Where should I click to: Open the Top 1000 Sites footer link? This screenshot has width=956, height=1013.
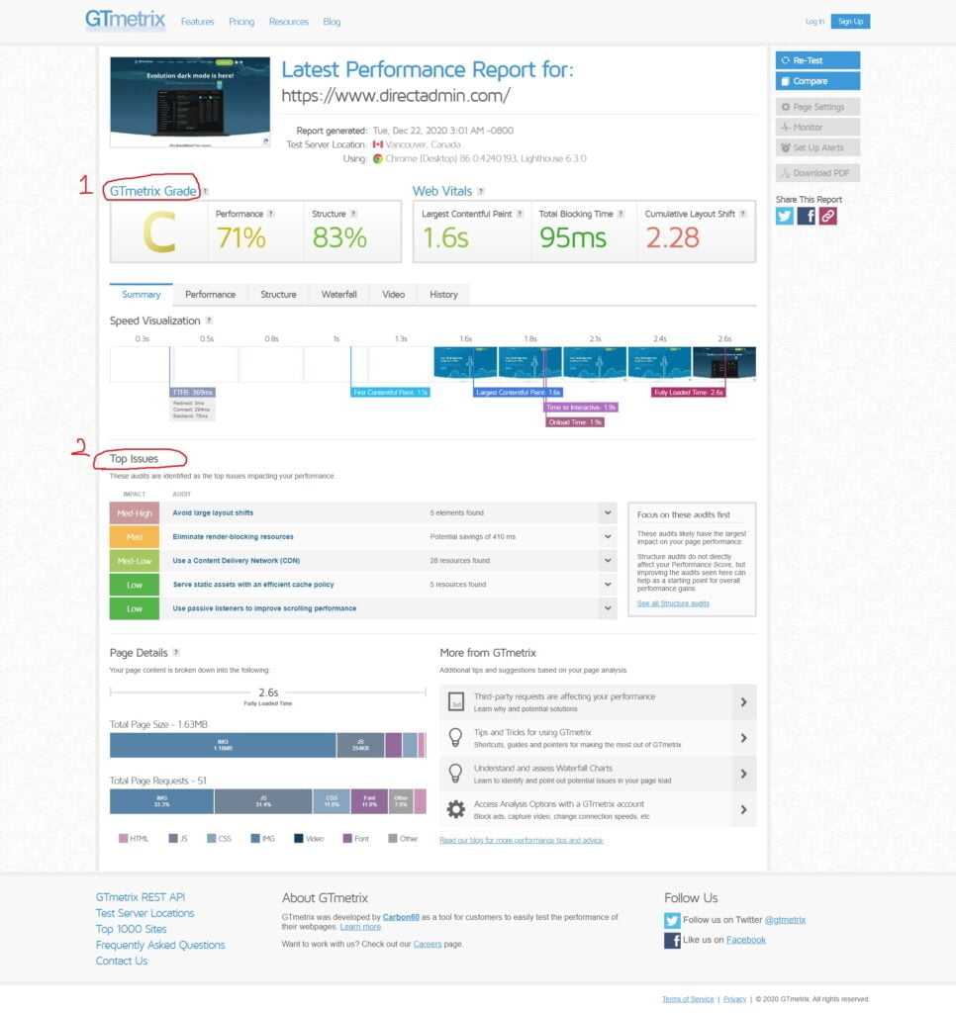pyautogui.click(x=132, y=929)
